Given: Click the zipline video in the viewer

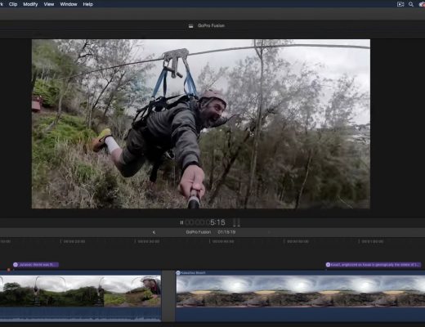Looking at the screenshot, I should 201,124.
